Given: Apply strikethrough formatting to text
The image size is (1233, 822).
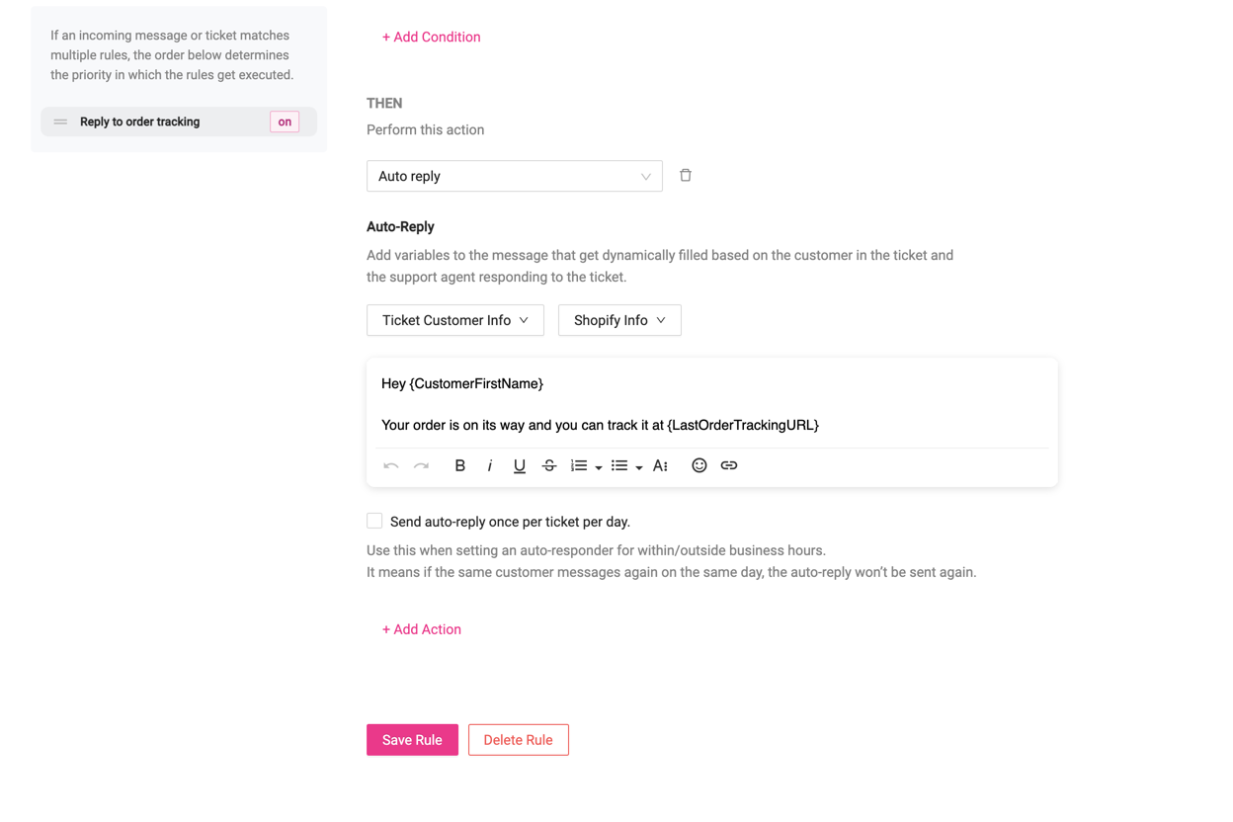Looking at the screenshot, I should pyautogui.click(x=549, y=465).
